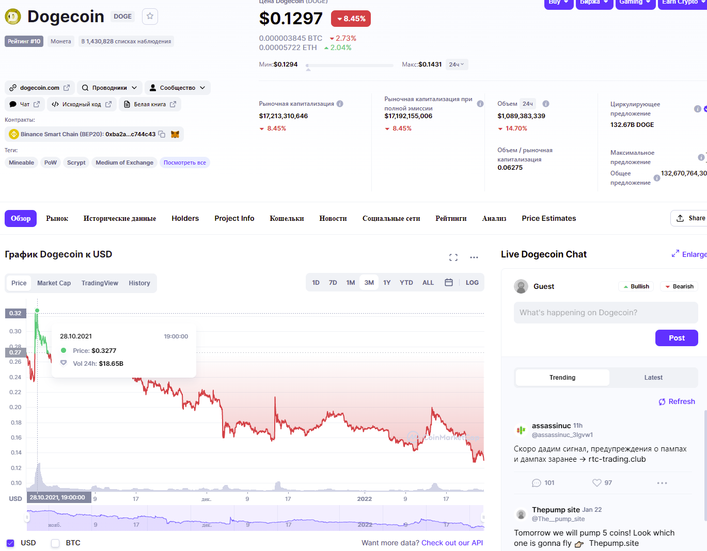707x551 pixels.
Task: Click the MetaMask fox icon
Action: (175, 134)
